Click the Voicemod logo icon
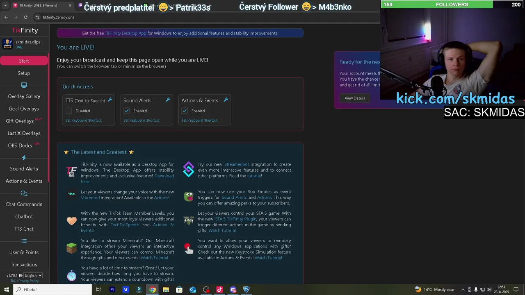Screen dimensions: 525x295 72,194
